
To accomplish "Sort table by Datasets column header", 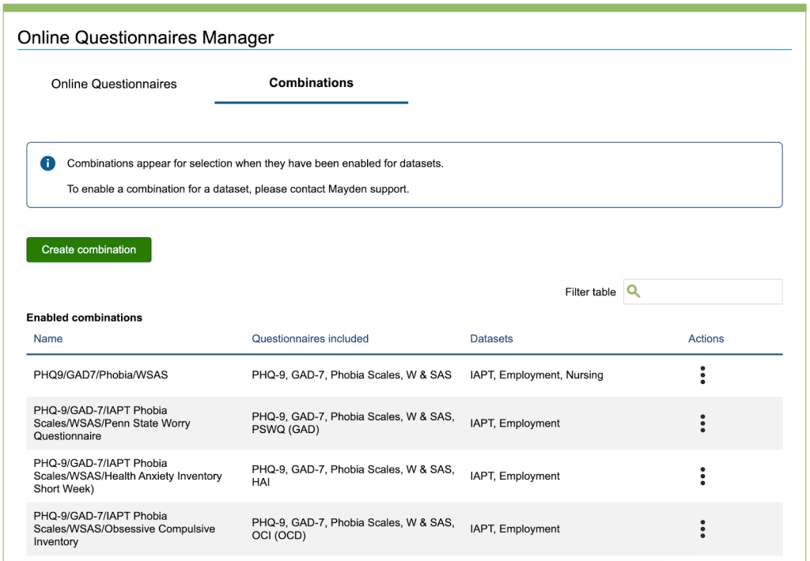I will pos(491,339).
